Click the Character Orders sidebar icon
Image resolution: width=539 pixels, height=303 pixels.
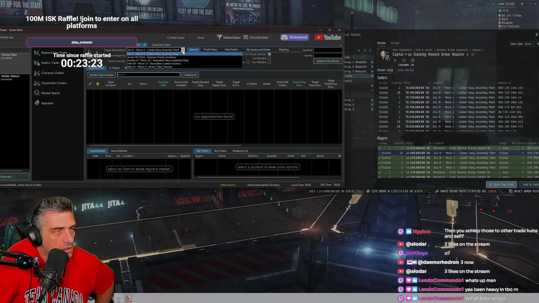tap(37, 73)
